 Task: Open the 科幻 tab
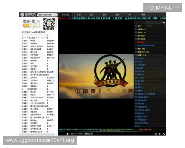pyautogui.click(x=130, y=15)
